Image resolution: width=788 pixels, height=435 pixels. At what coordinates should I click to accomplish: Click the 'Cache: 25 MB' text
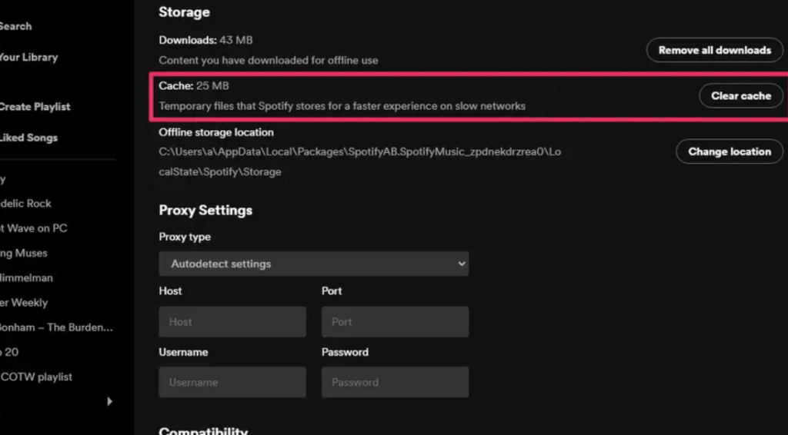click(x=193, y=86)
